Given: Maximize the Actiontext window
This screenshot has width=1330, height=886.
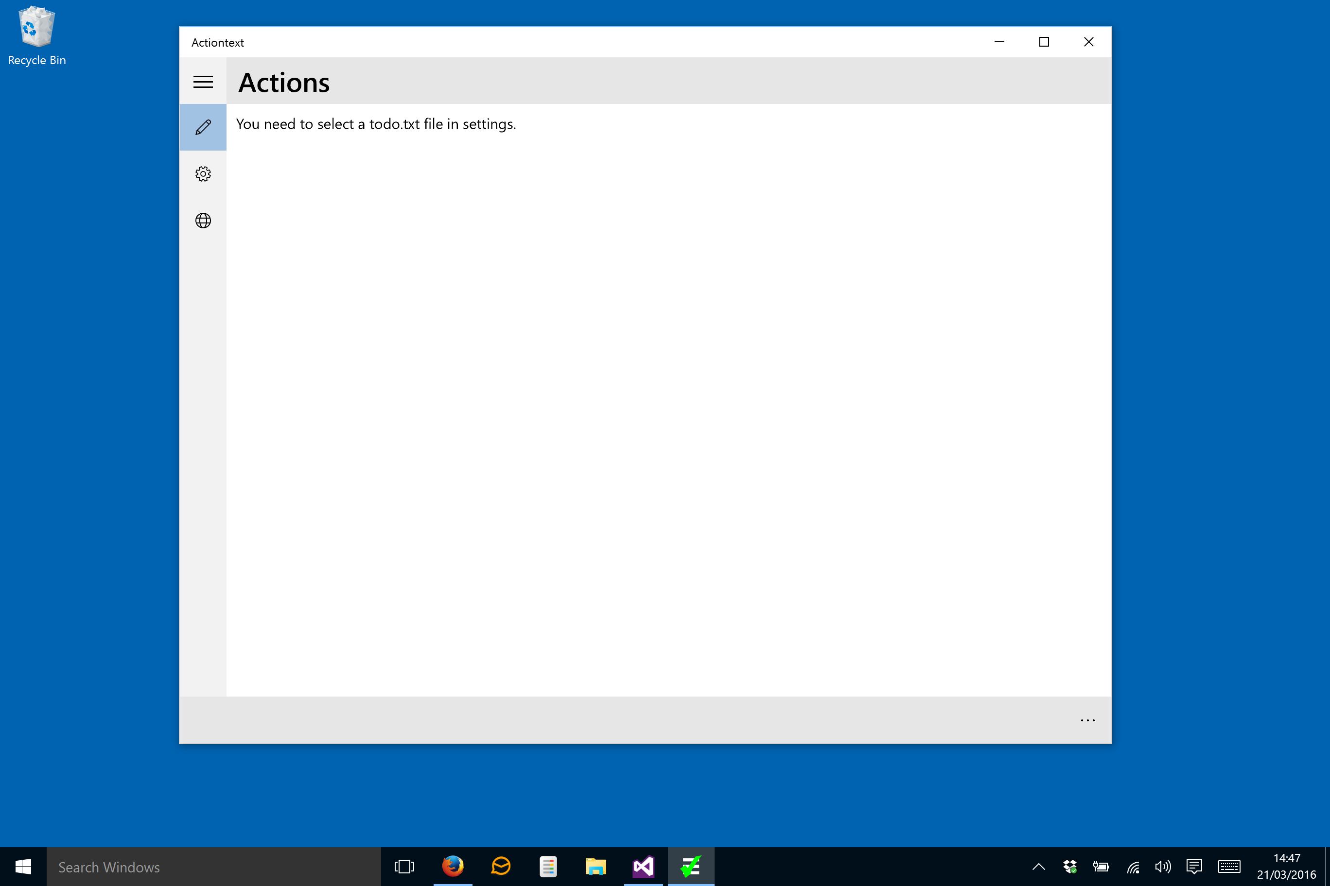Looking at the screenshot, I should click(x=1044, y=42).
